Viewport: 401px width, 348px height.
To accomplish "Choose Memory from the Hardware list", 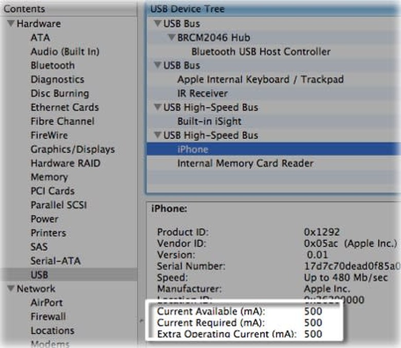I will point(49,177).
